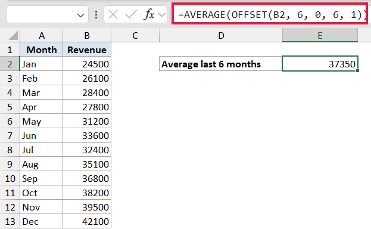Image resolution: width=371 pixels, height=229 pixels.
Task: Select row 9 header
Action: tap(10, 164)
